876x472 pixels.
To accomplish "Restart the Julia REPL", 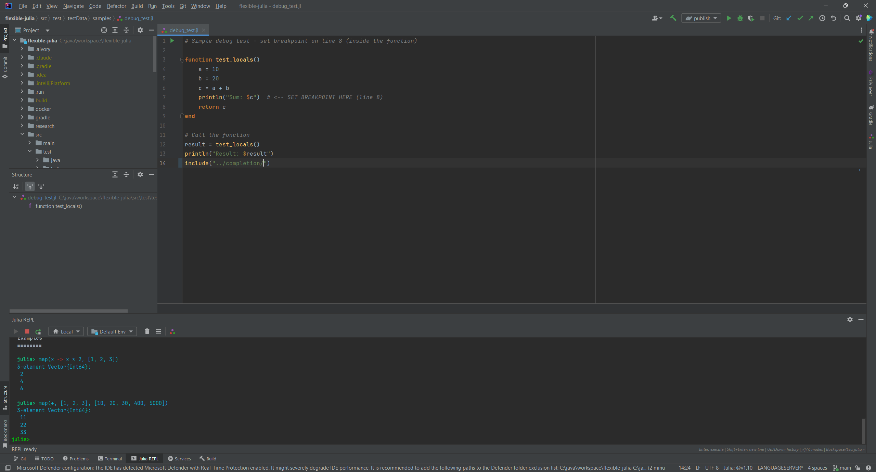I will pos(38,331).
